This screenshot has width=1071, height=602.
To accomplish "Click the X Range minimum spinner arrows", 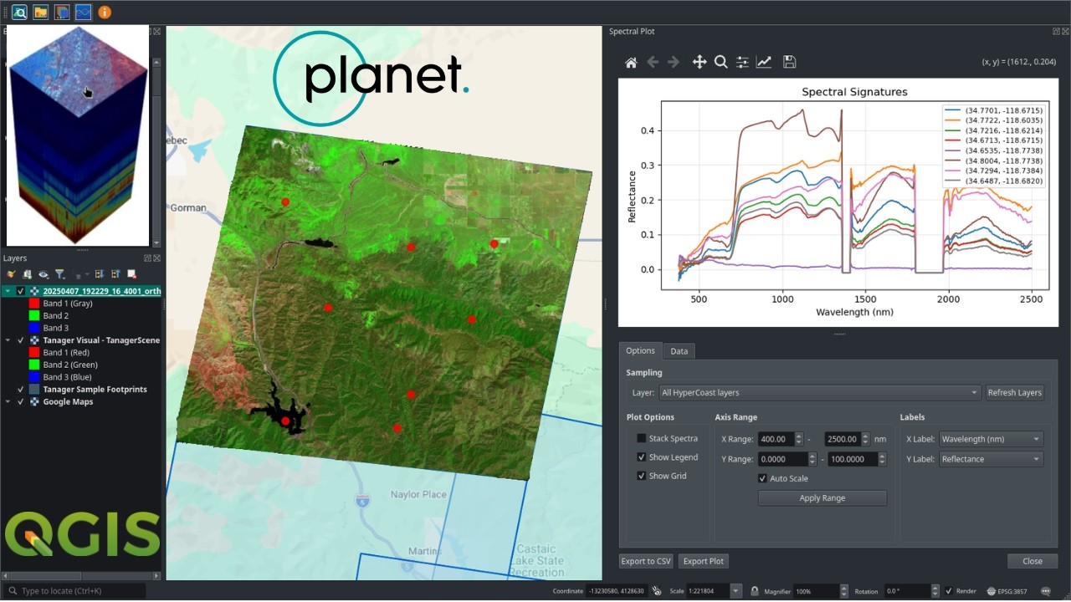I will pyautogui.click(x=799, y=439).
